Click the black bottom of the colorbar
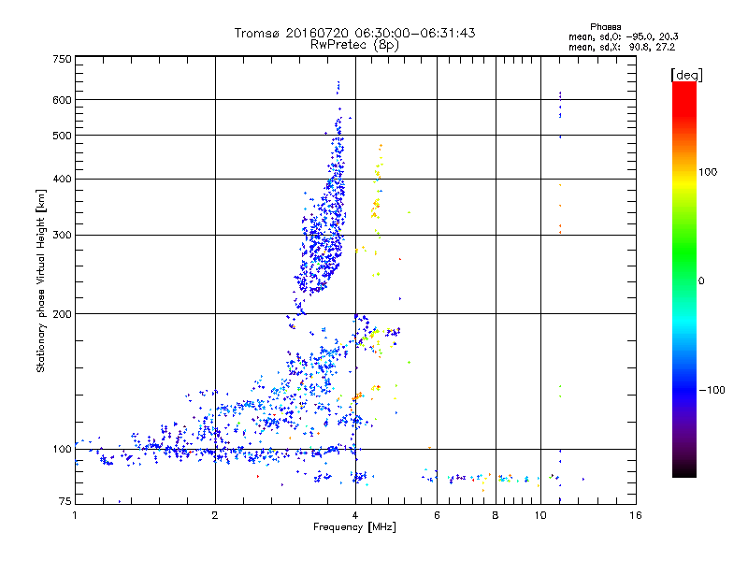The image size is (748, 561). click(x=684, y=472)
